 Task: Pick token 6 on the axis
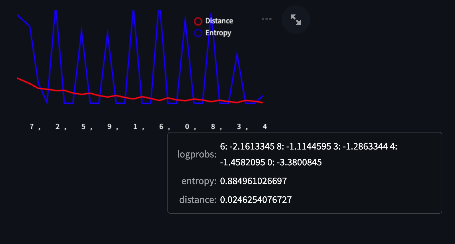pyautogui.click(x=161, y=127)
